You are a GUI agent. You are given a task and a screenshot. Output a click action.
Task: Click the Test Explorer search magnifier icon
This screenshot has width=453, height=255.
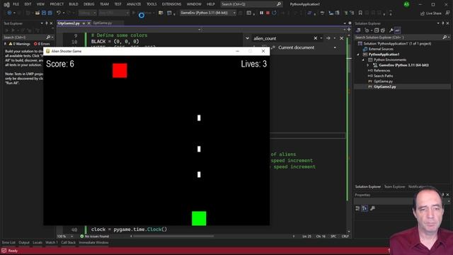[48, 38]
